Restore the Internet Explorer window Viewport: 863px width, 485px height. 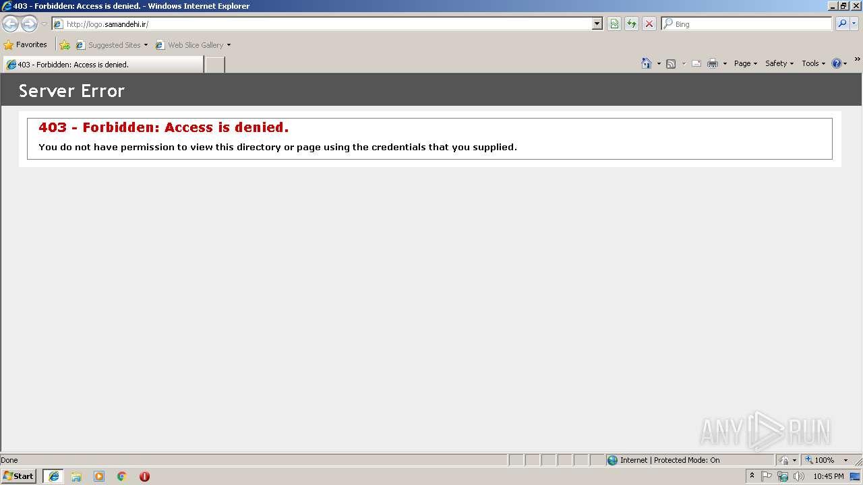point(843,5)
